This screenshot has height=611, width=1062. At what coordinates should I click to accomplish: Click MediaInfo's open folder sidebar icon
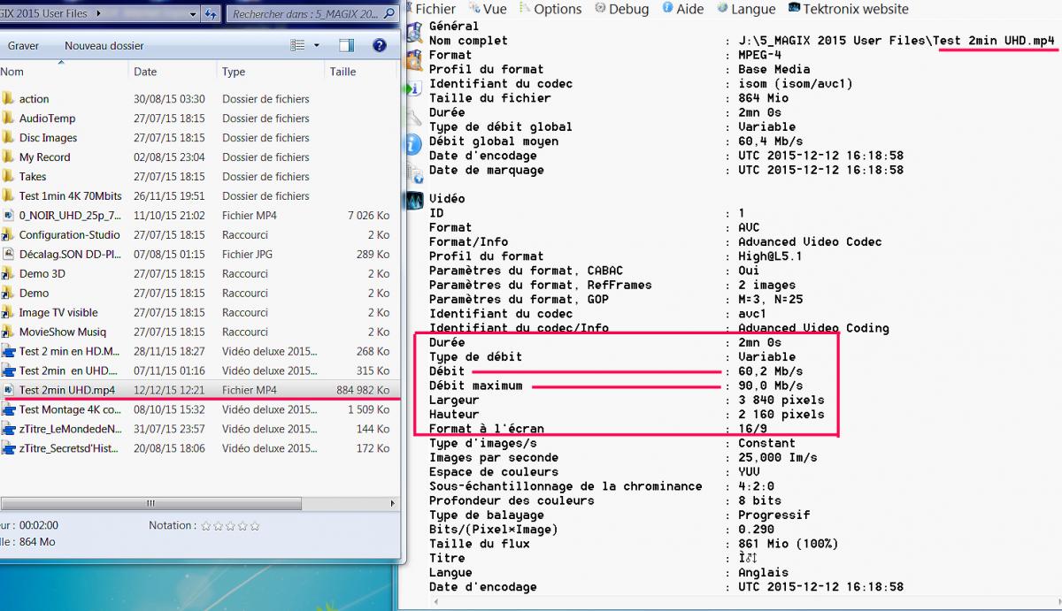click(x=413, y=61)
